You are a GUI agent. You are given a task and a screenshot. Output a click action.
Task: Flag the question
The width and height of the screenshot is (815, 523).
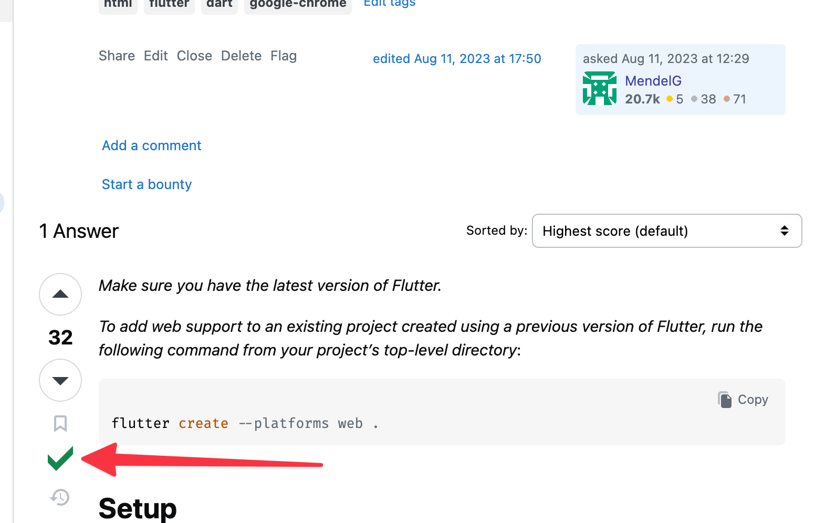coord(284,56)
